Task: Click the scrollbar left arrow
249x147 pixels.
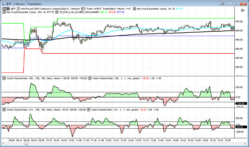Action: pyautogui.click(x=3, y=144)
